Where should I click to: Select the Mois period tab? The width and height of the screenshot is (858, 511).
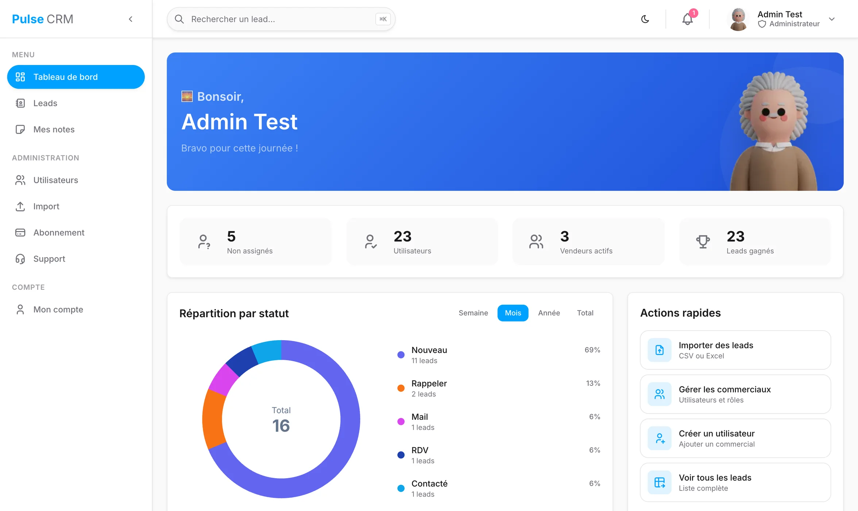pyautogui.click(x=513, y=313)
